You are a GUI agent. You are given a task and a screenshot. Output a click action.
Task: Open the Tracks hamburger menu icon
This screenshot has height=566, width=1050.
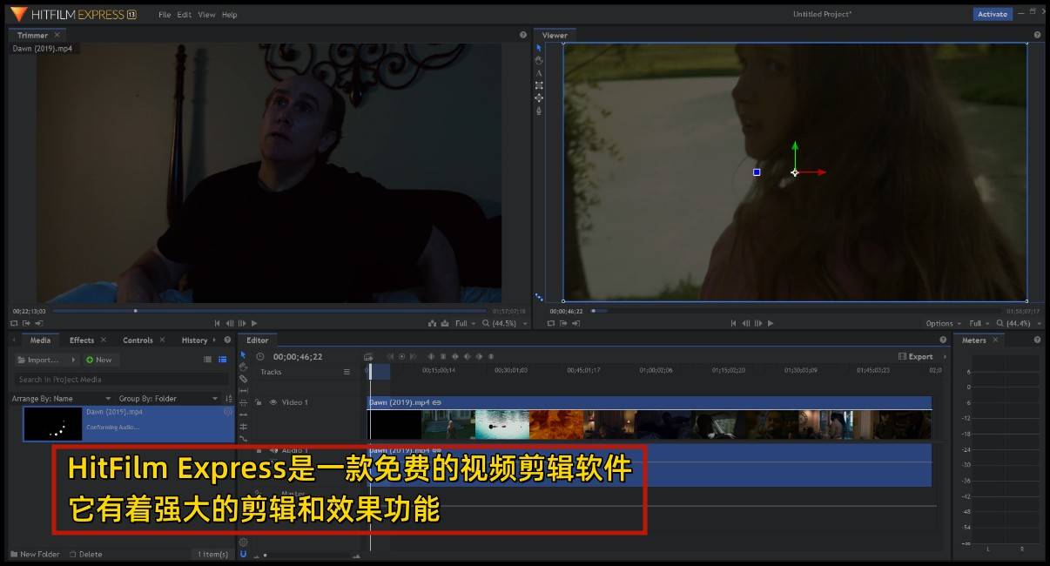tap(347, 372)
